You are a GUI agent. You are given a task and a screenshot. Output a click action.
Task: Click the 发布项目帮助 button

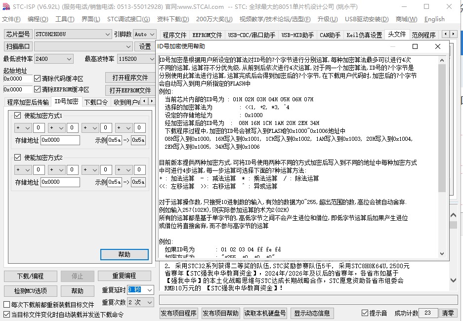pos(220,313)
